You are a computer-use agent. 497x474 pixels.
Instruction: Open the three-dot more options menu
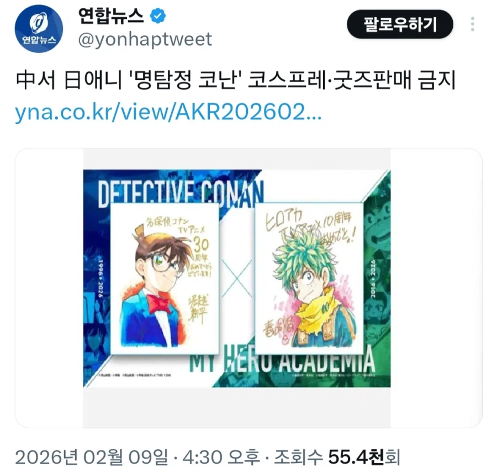point(472,24)
